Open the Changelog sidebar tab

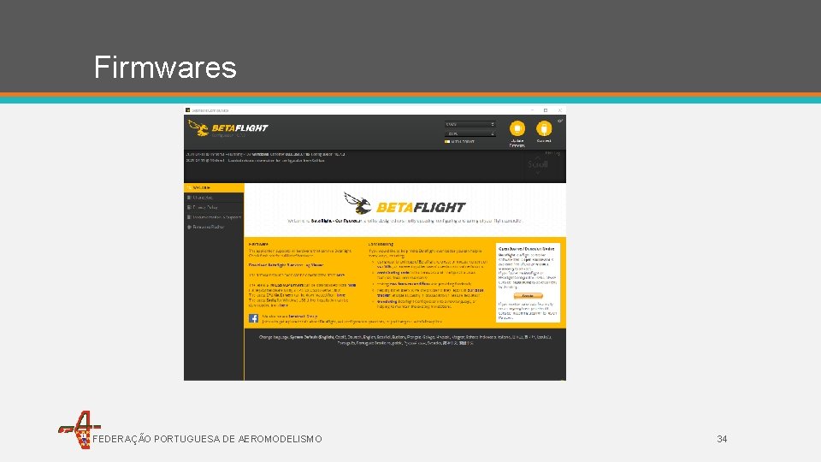(x=214, y=198)
